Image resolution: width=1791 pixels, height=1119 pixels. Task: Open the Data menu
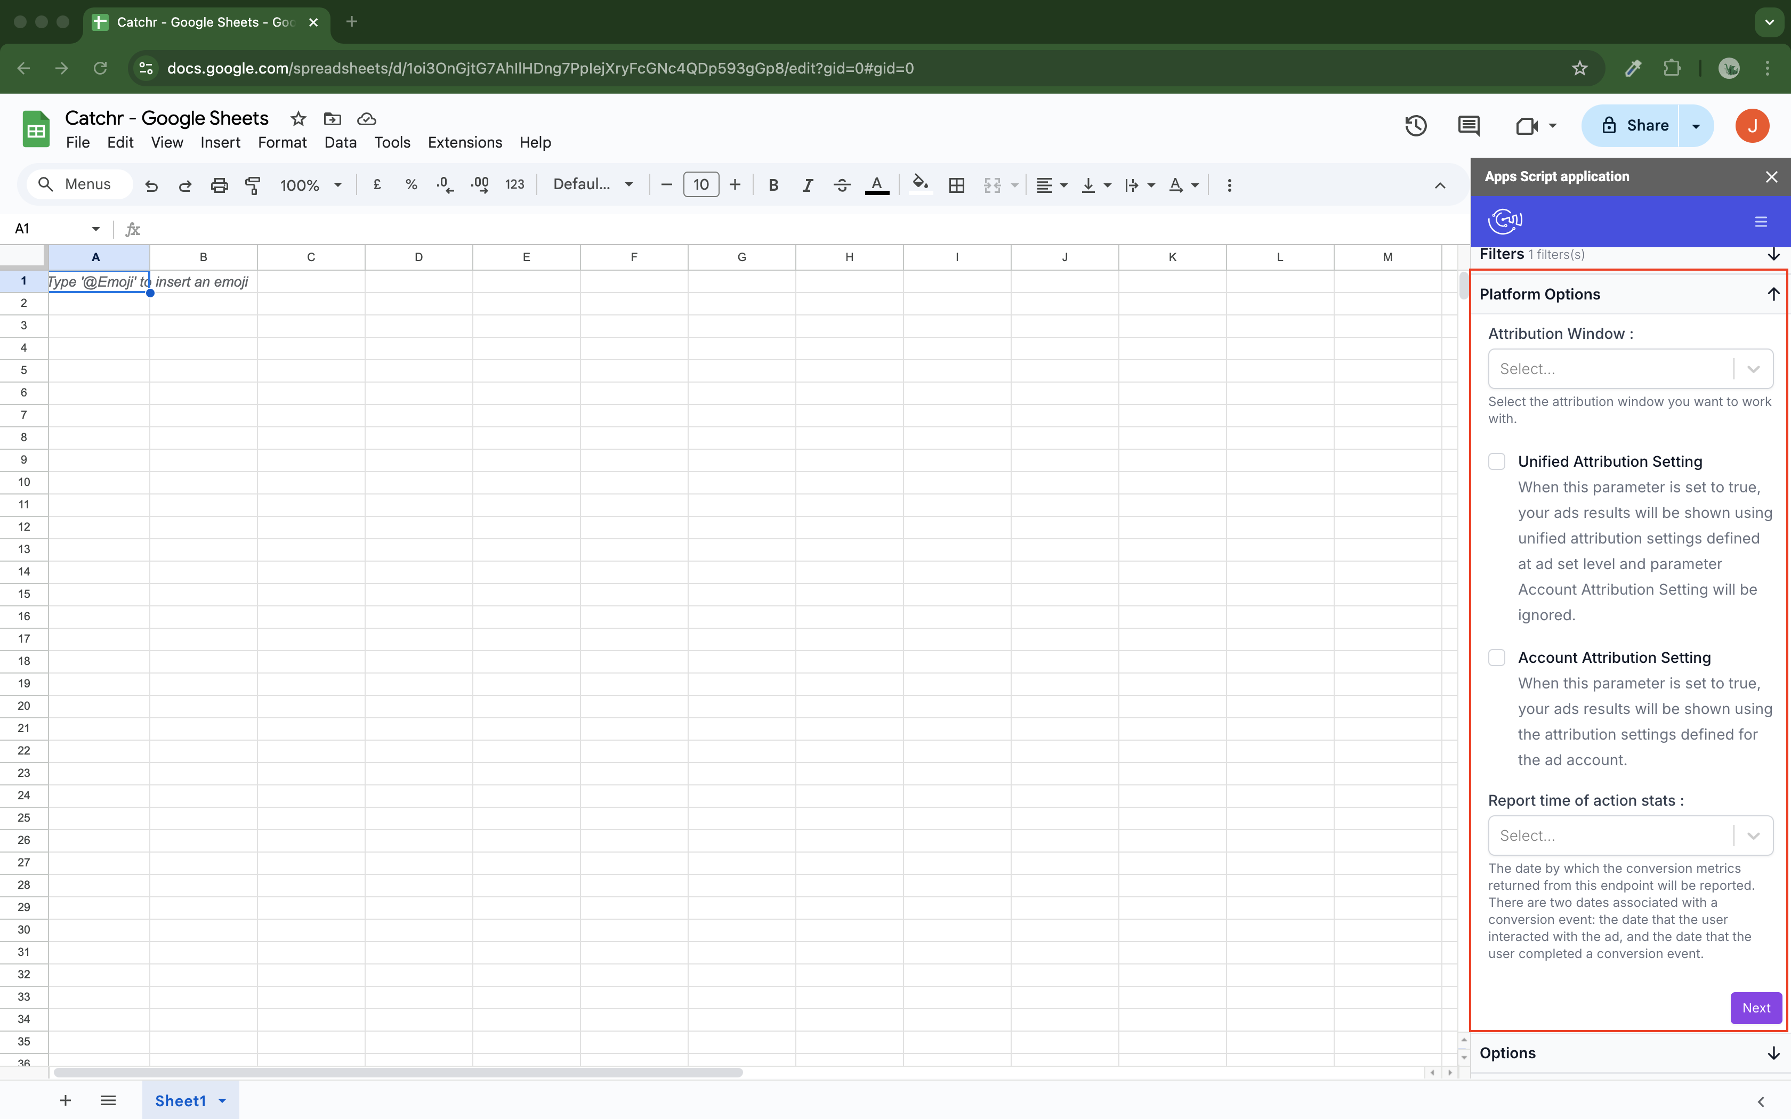(x=341, y=142)
